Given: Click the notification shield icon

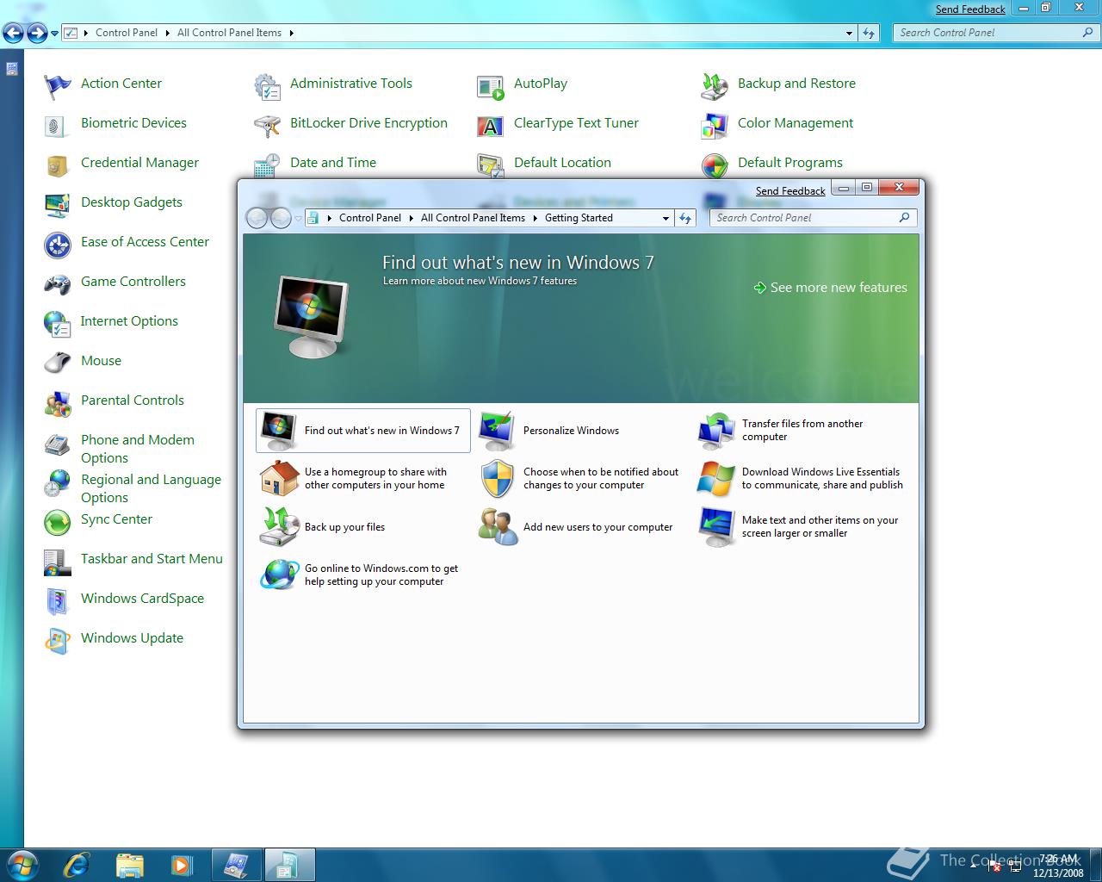Looking at the screenshot, I should pos(498,479).
